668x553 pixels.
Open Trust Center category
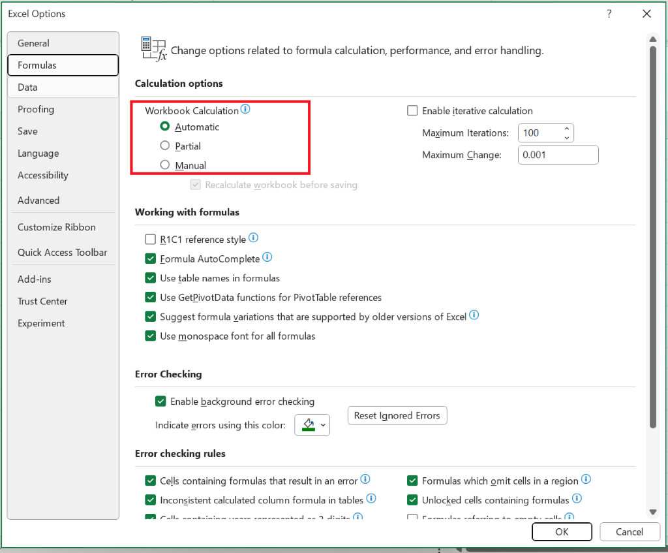(x=63, y=302)
